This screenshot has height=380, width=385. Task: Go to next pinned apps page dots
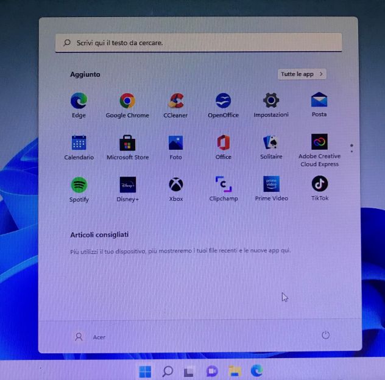click(351, 148)
